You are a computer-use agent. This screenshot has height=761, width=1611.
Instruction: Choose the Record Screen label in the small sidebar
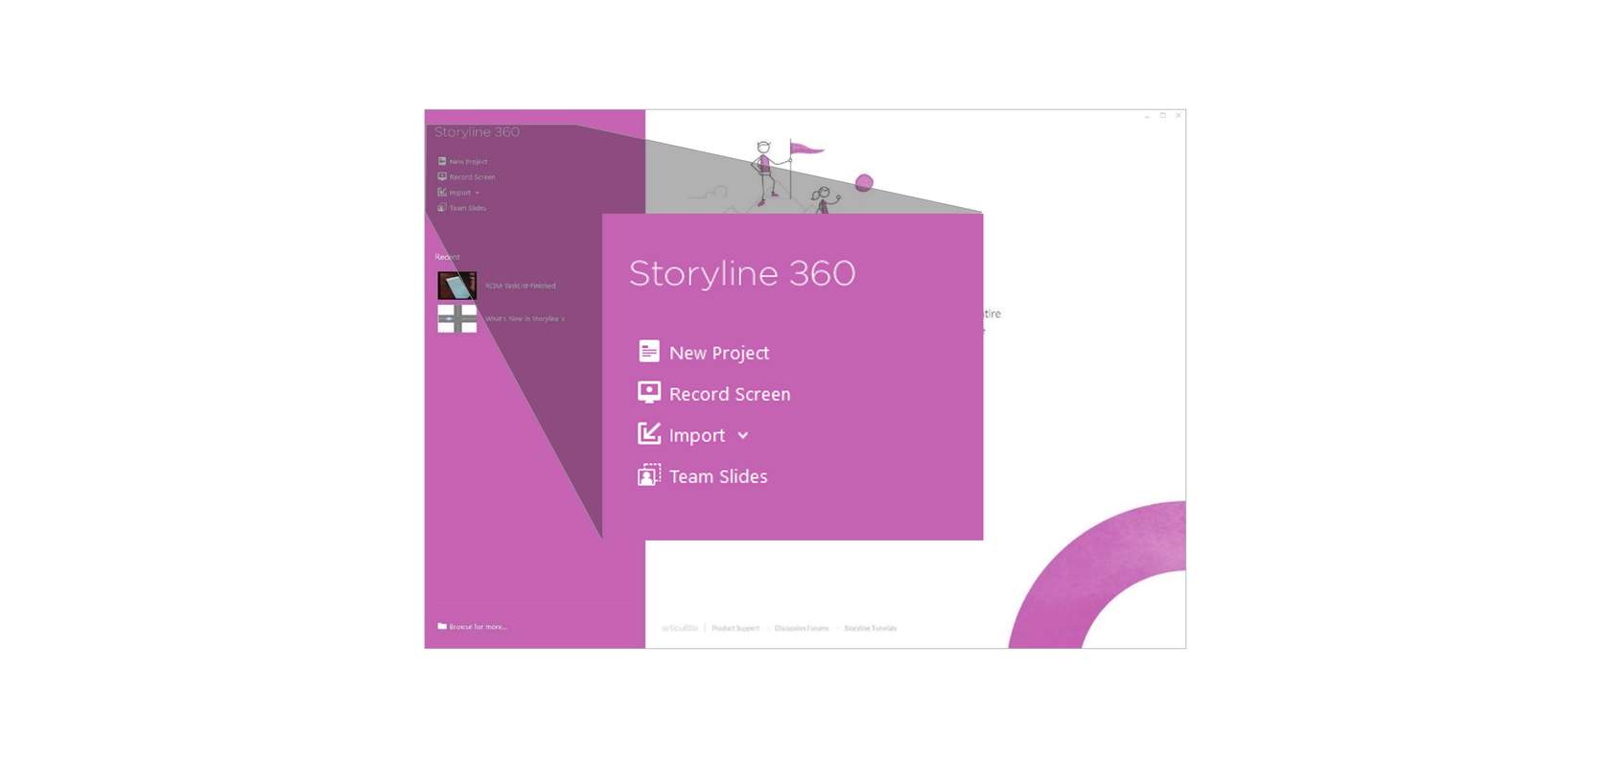tap(473, 177)
